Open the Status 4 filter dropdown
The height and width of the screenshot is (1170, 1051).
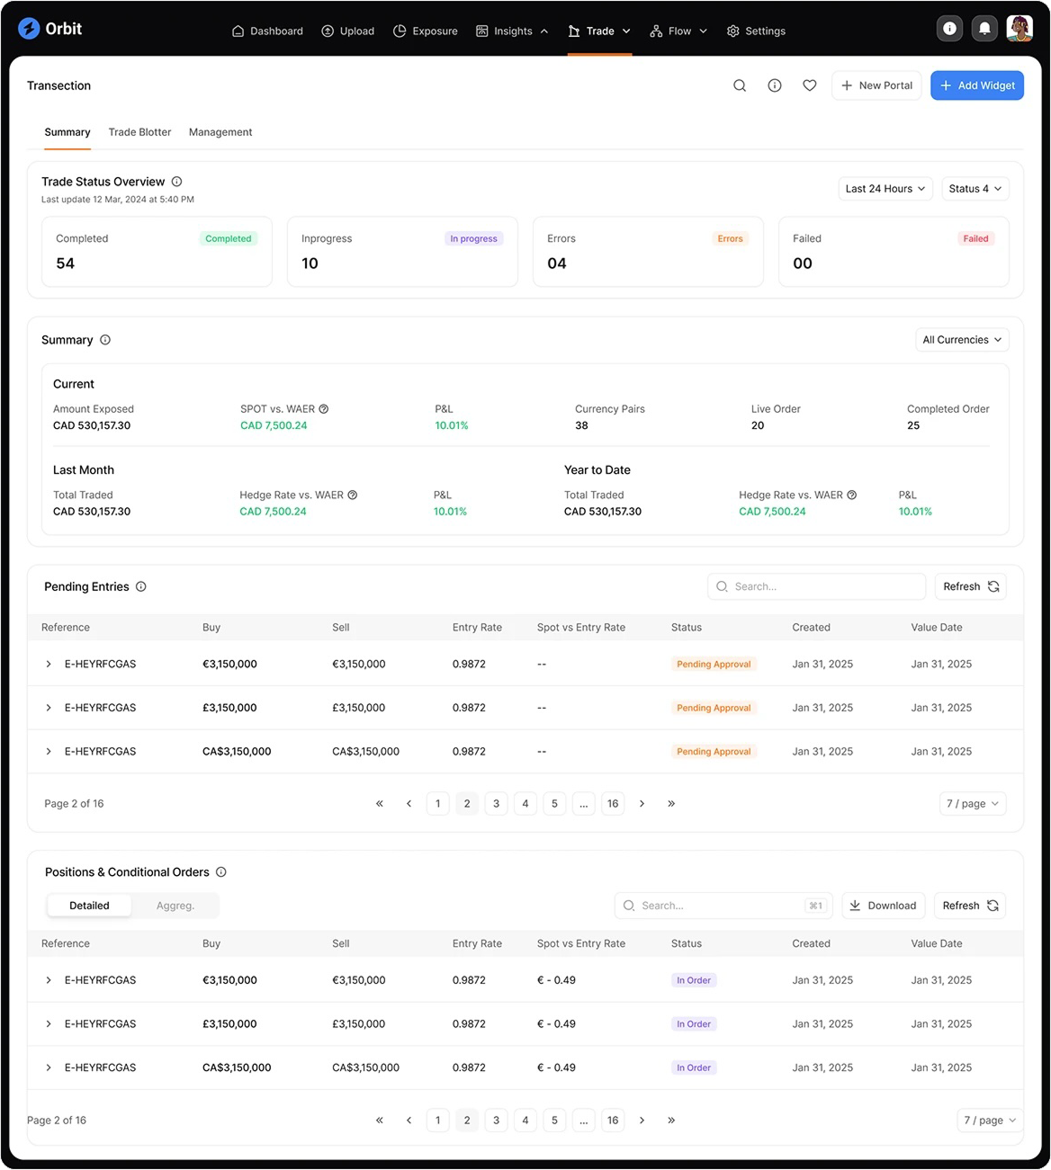tap(975, 189)
